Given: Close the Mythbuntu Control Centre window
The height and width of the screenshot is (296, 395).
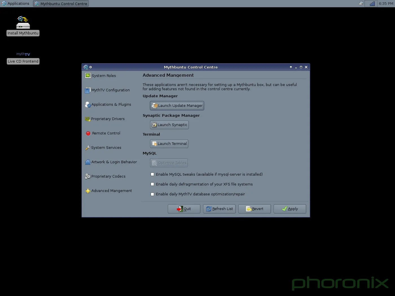Looking at the screenshot, I should tap(306, 67).
